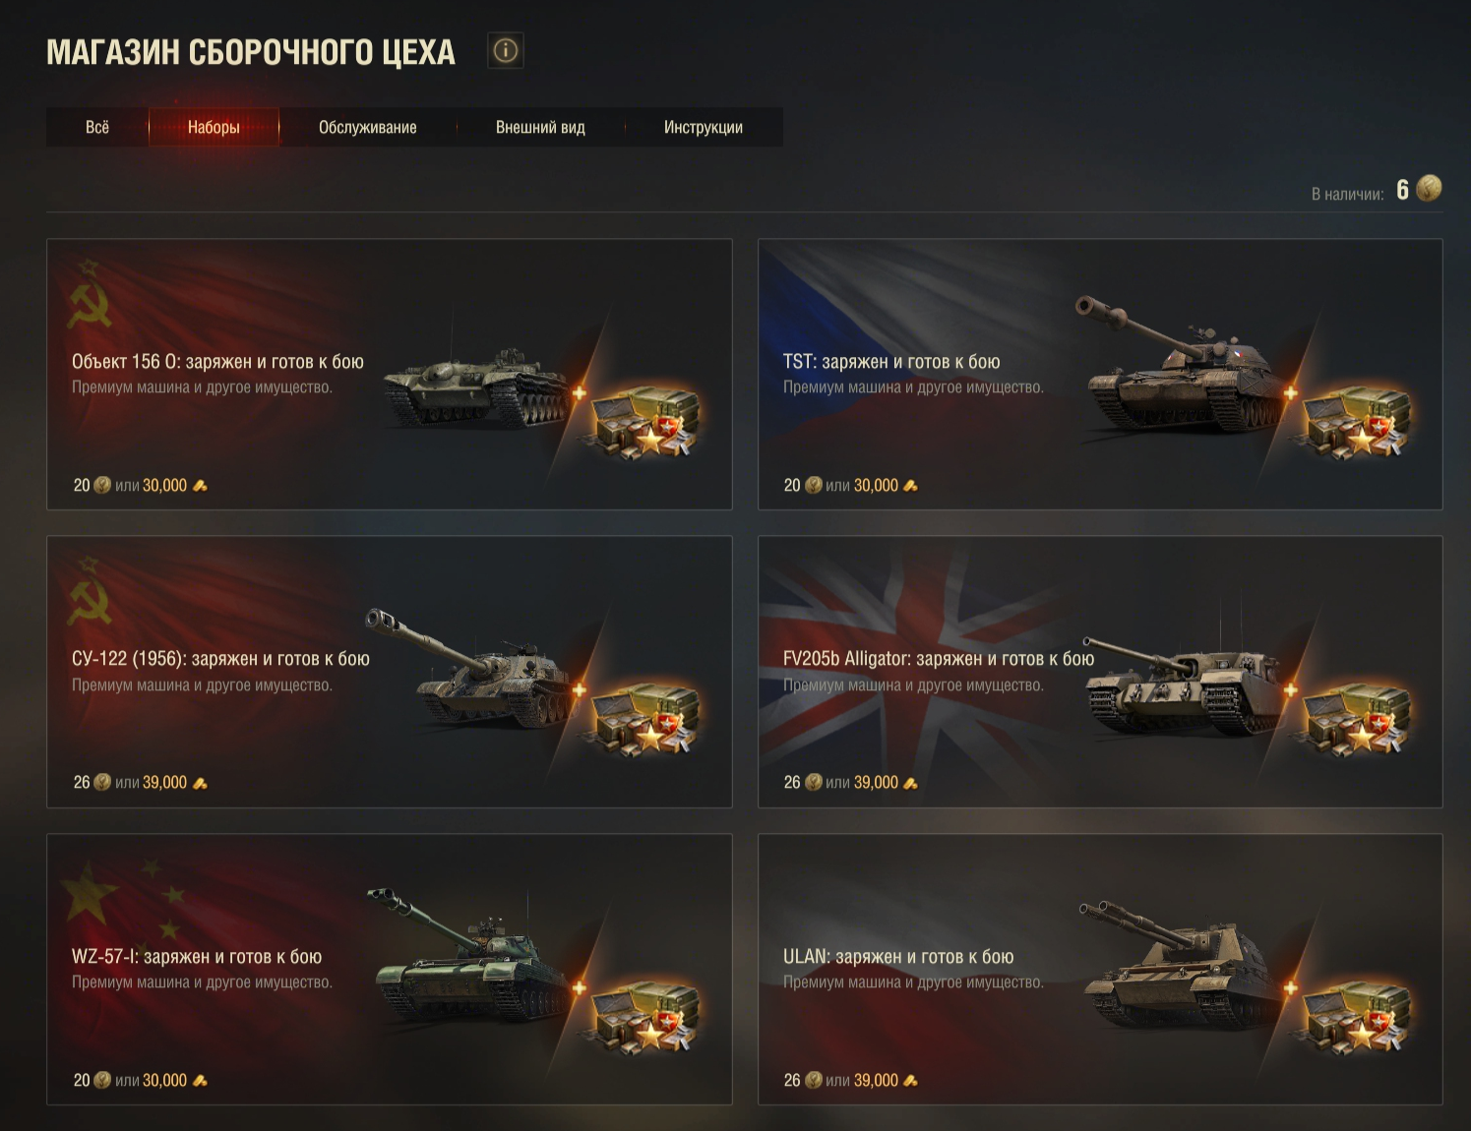This screenshot has width=1471, height=1131.
Task: Click the reward crate icon on TST card
Action: click(x=1356, y=420)
